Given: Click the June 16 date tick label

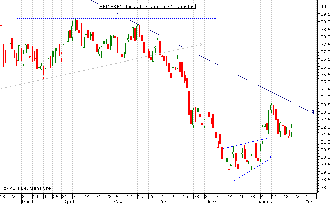Looking at the screenshot, I should click(185, 197).
